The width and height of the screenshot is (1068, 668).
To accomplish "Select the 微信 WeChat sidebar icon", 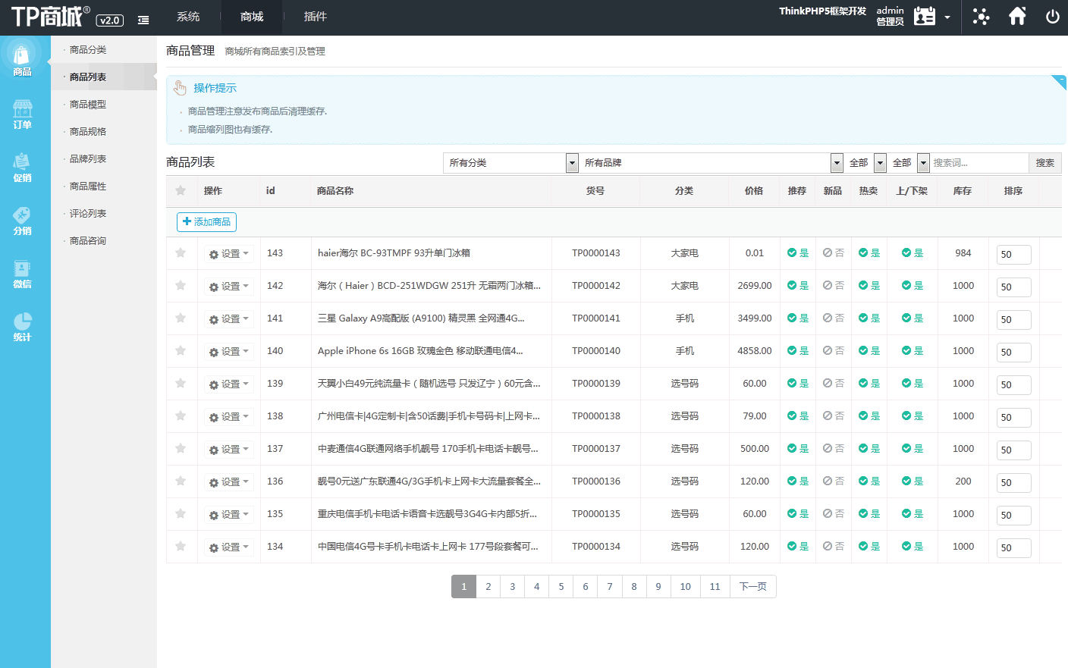I will pos(23,273).
